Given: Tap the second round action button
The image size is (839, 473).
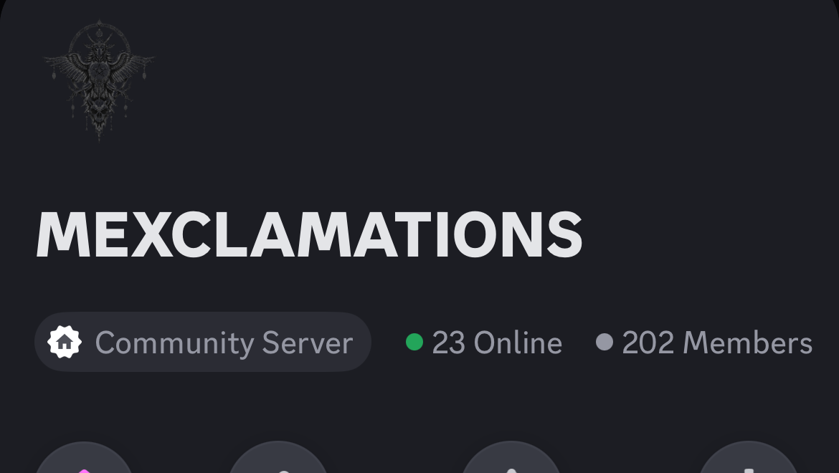Looking at the screenshot, I should (278, 457).
